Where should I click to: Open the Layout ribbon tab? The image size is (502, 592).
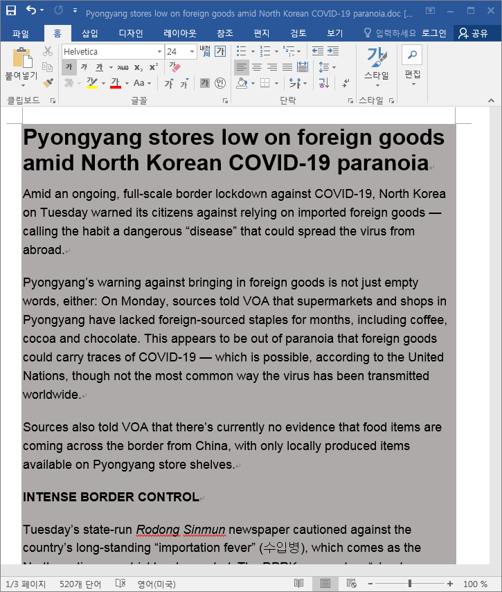coord(180,33)
